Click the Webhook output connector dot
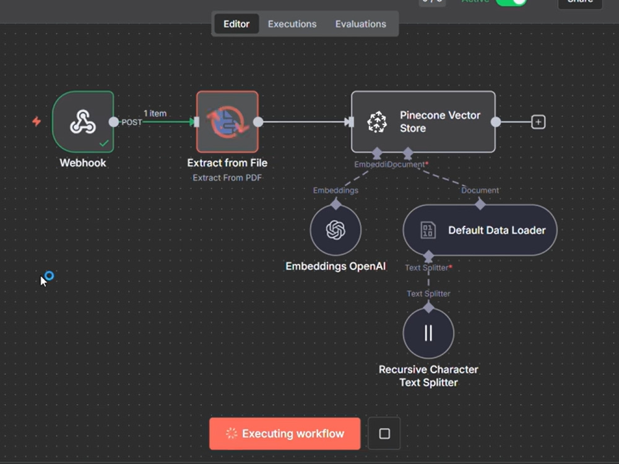Image resolution: width=619 pixels, height=464 pixels. coord(113,122)
